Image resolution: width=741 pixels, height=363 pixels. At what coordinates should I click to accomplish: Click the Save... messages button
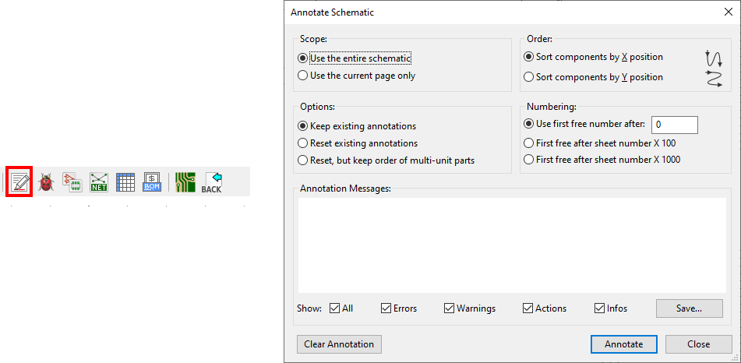(x=689, y=308)
